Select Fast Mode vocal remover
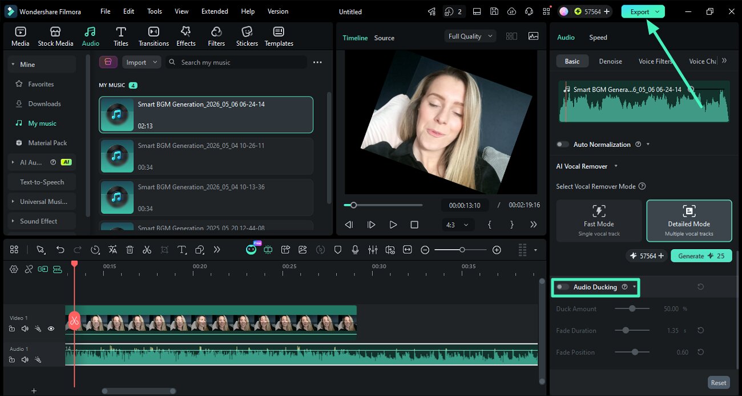742x396 pixels. pos(599,221)
